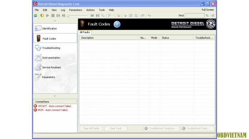Screen dimensions: 249x139
Task: Open the Parameters menu
Action: tap(75, 10)
